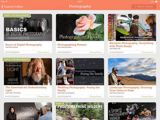The height and width of the screenshot is (120, 160).
Task: Click the Search Classes input field
Action: tap(144, 6)
